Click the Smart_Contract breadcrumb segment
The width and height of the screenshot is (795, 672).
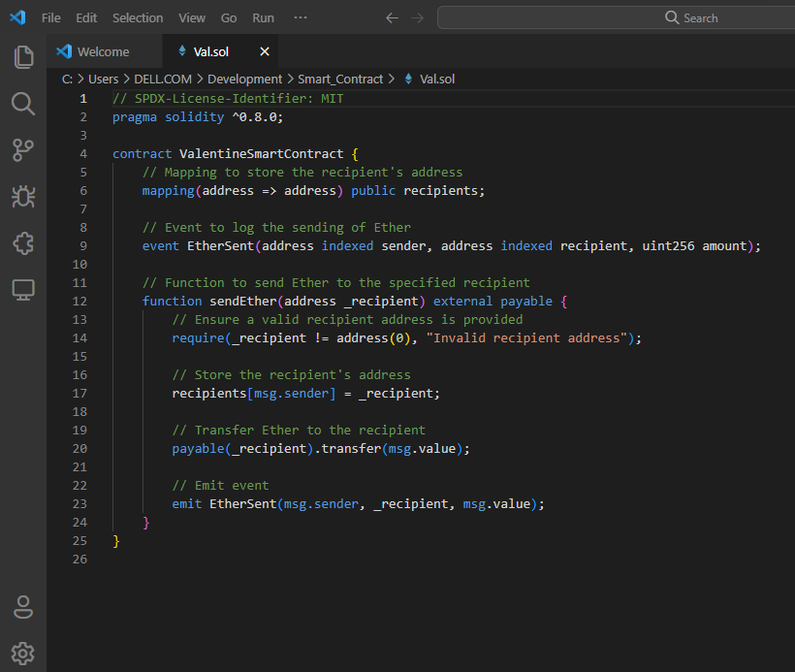coord(340,80)
